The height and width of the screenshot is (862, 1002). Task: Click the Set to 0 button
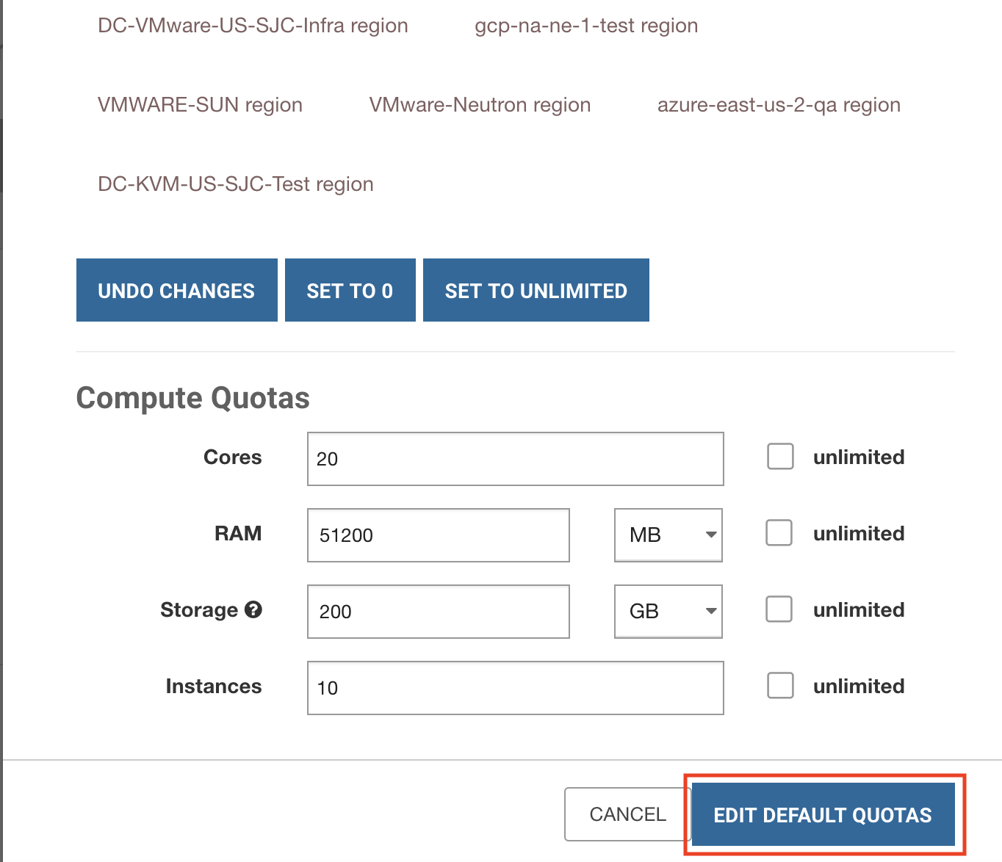[x=350, y=291]
